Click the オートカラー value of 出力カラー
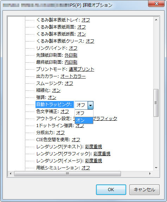 click(73, 76)
